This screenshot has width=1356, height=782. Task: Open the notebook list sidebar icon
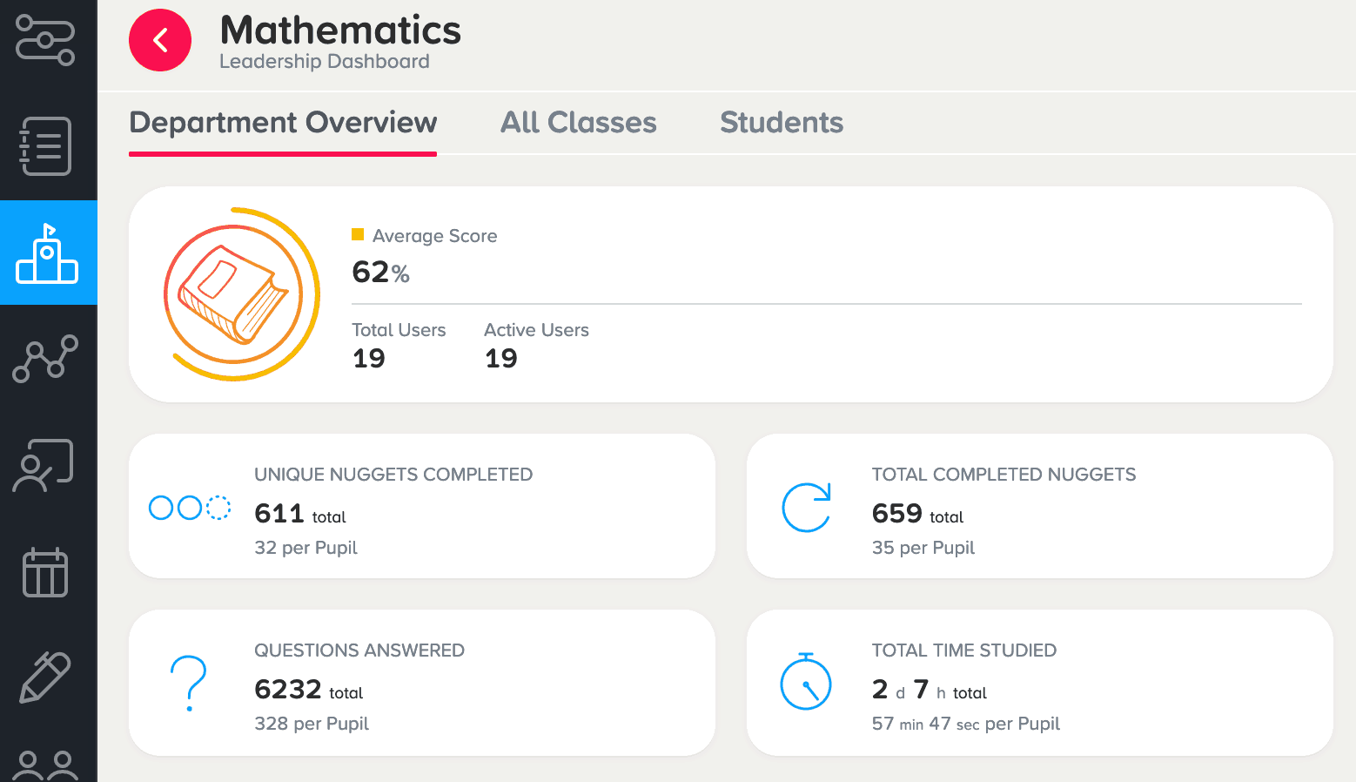pyautogui.click(x=45, y=146)
